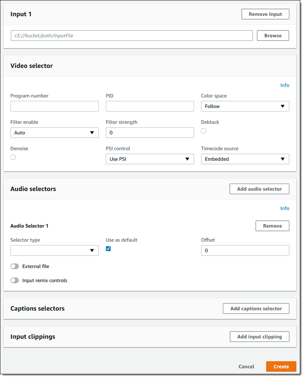Click the Remove Input button
Screen dimensions: 304x378
[x=265, y=14]
